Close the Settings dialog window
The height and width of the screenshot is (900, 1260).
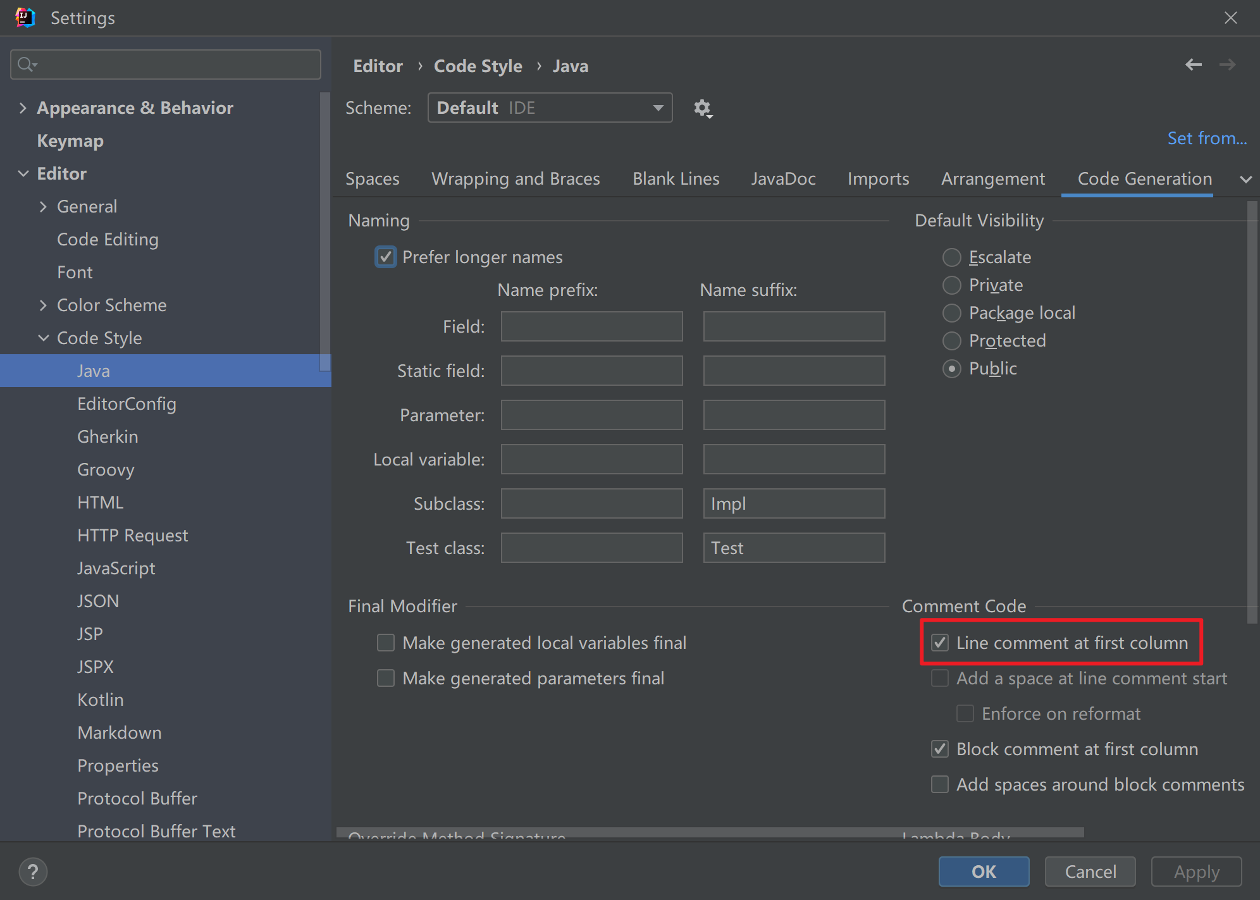point(1230,18)
